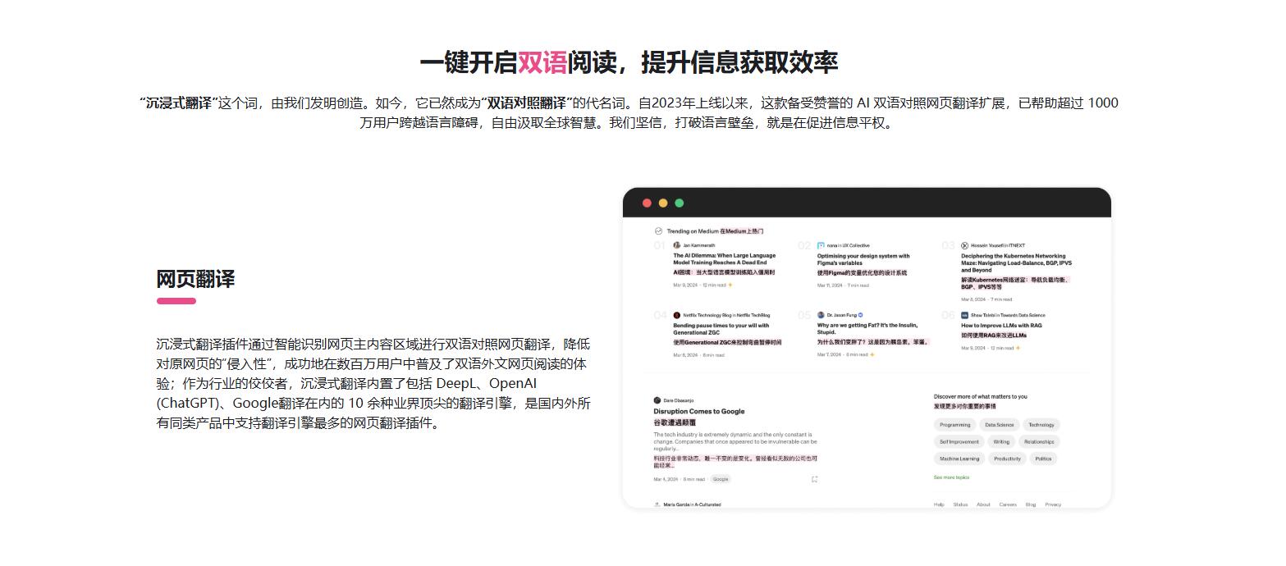Click Hossein Yousefi's author avatar

964,245
